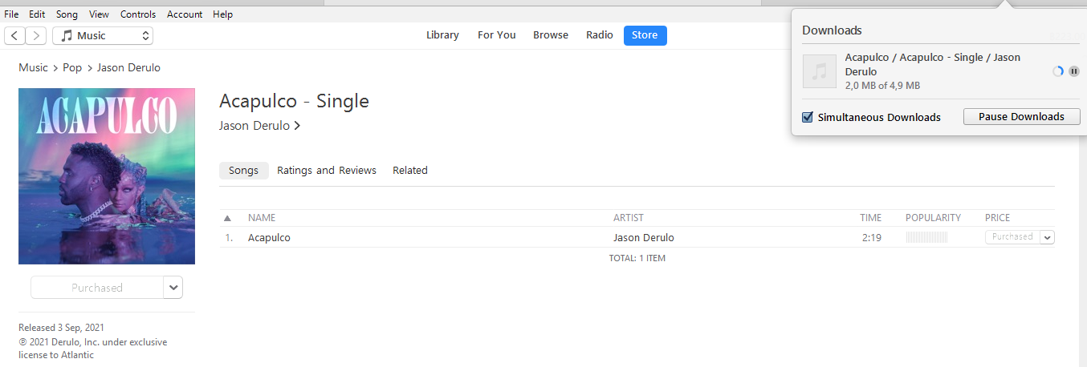This screenshot has width=1087, height=367.
Task: Switch to the Browse tab
Action: (551, 35)
